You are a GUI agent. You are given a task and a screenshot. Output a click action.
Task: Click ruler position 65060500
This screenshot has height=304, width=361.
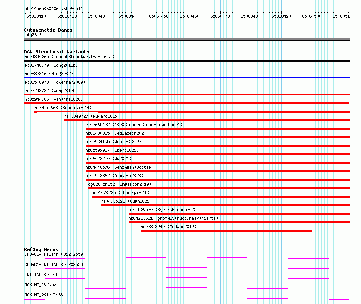tap(312, 16)
